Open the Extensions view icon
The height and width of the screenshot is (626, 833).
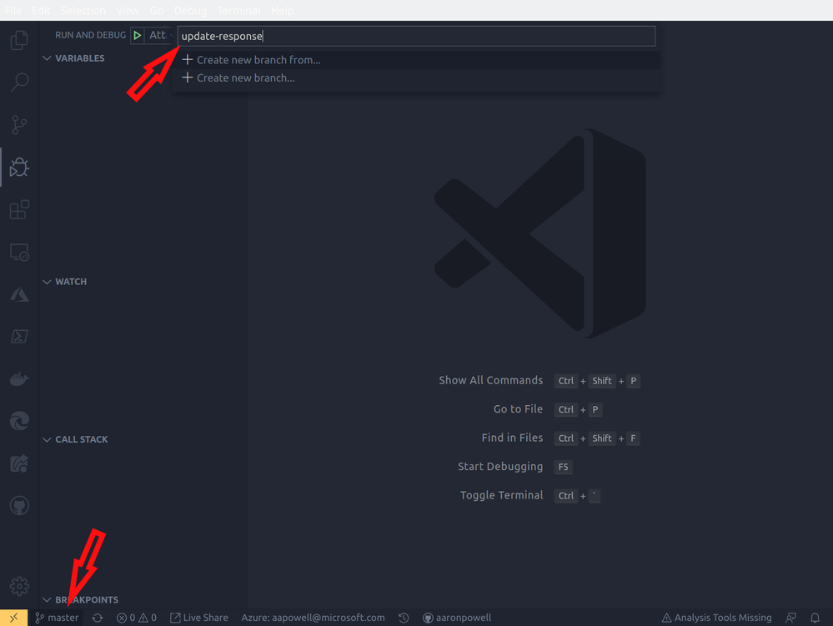pyautogui.click(x=19, y=210)
